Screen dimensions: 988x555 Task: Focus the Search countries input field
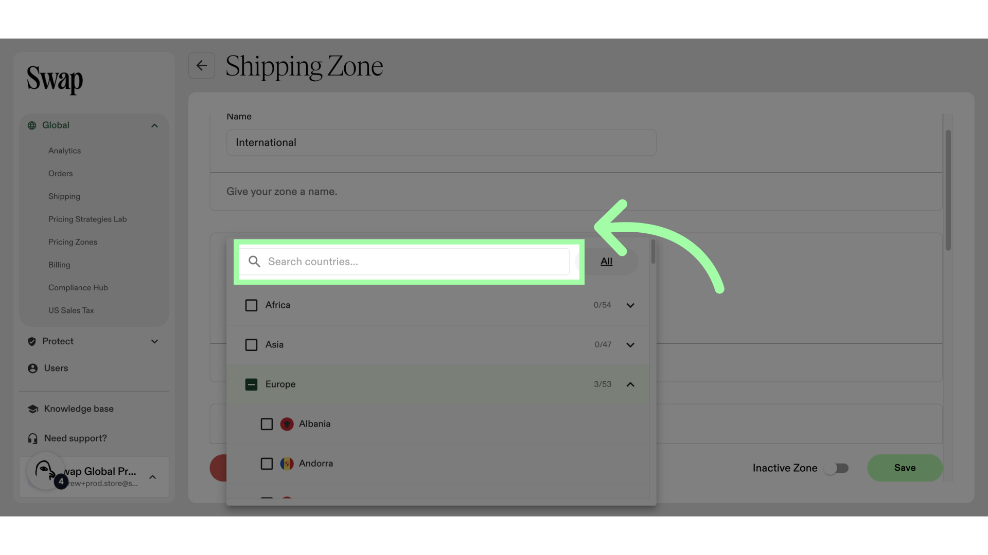417,262
